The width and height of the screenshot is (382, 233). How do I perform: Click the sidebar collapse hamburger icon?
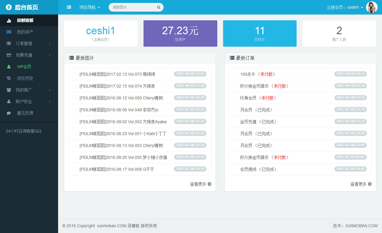(x=69, y=7)
